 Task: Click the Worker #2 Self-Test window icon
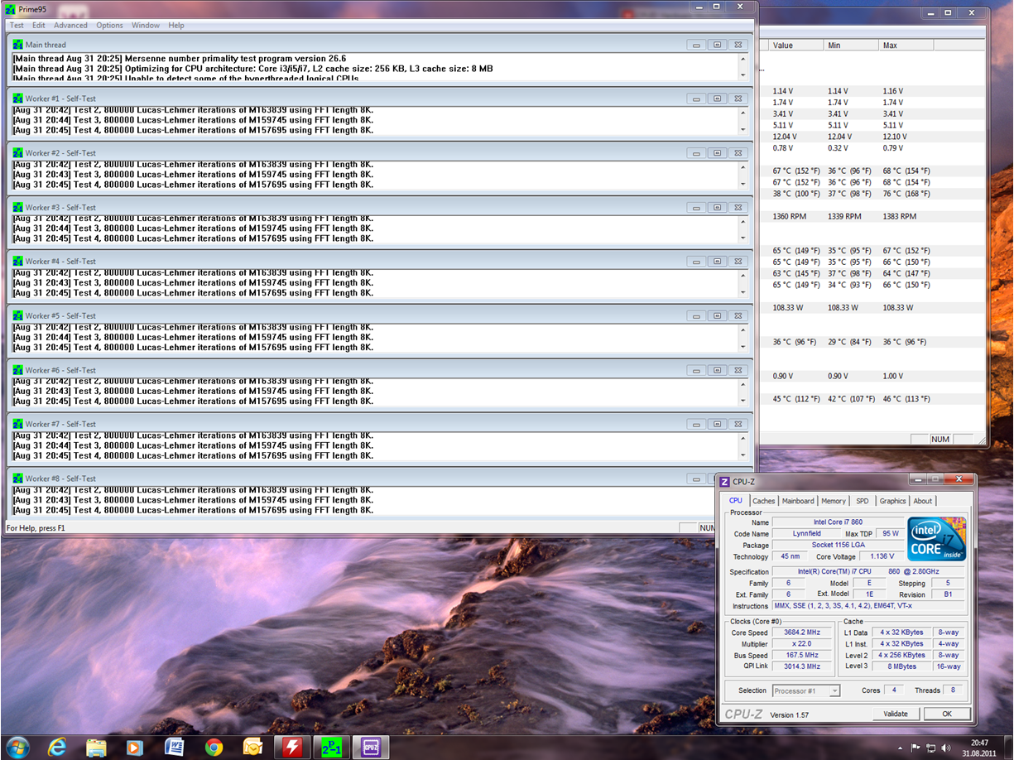point(17,153)
